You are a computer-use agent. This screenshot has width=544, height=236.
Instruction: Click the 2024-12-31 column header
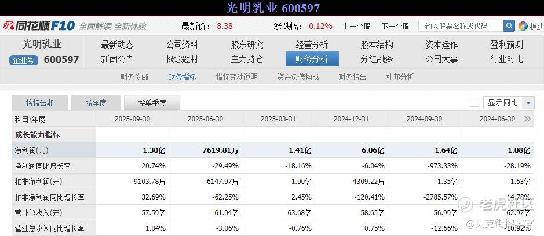pyautogui.click(x=352, y=119)
